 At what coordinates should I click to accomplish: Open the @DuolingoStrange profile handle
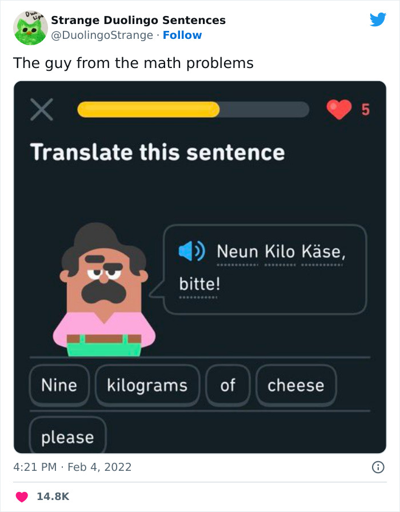[101, 35]
